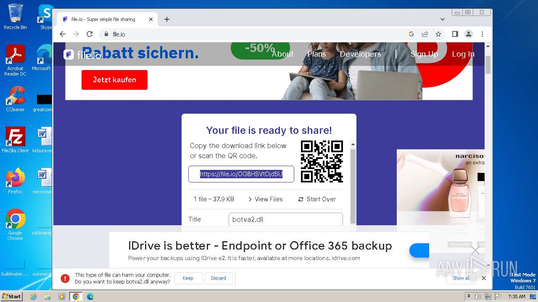The width and height of the screenshot is (538, 302).
Task: Close the downloads bar
Action: point(484,278)
